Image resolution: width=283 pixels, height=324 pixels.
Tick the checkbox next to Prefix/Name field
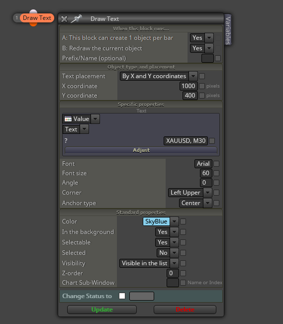[x=218, y=58]
